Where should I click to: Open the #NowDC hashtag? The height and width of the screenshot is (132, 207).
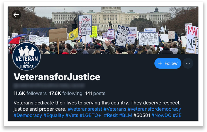coord(161,115)
